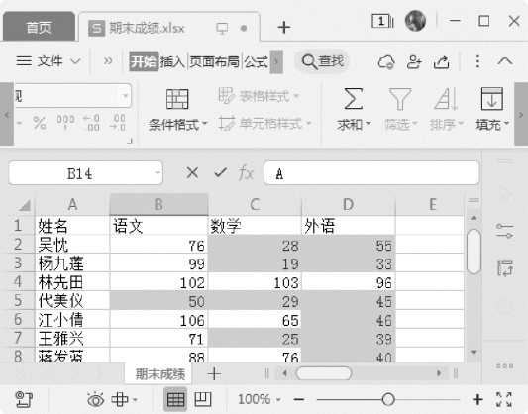Click the percent style icon
Screen dimensions: 528x414
tap(40, 123)
